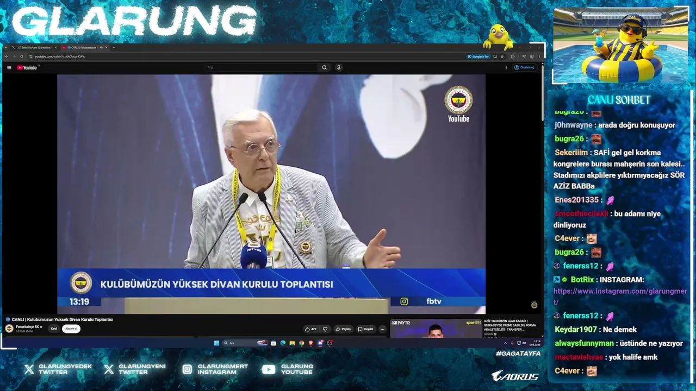Click the Fenerbahçe crest watermark in video

coord(458,100)
